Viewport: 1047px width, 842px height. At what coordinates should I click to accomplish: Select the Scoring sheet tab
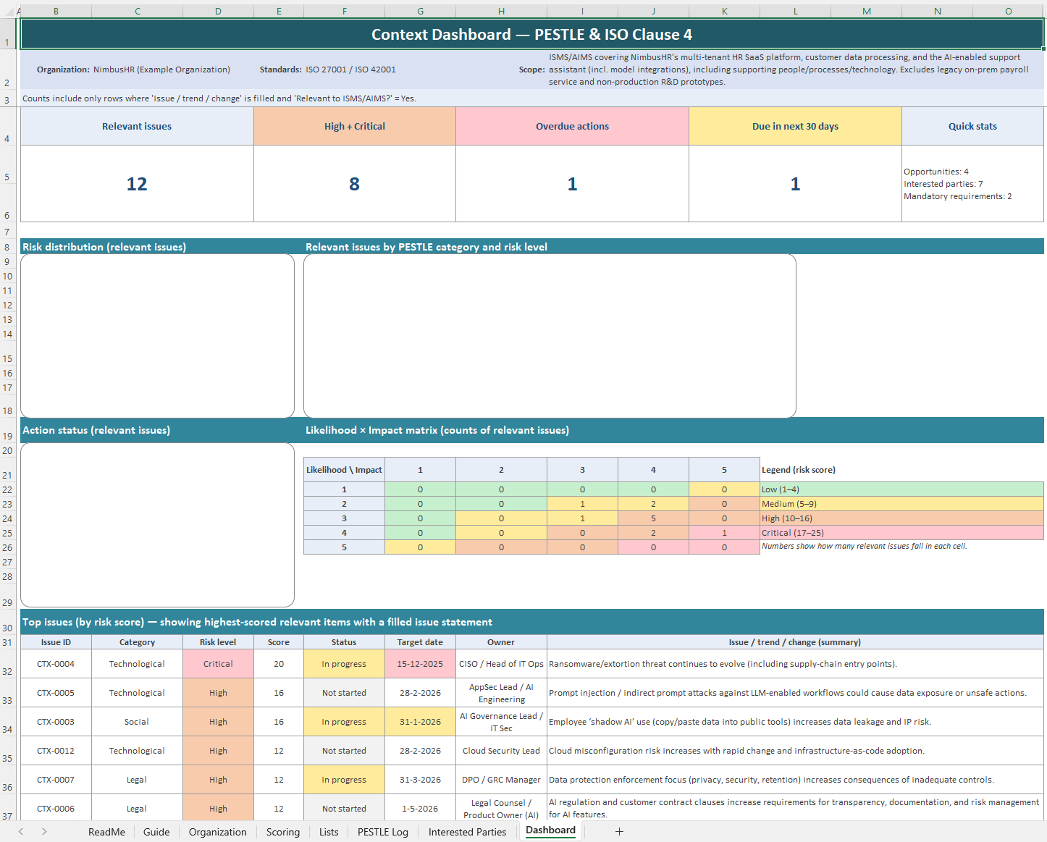tap(282, 831)
